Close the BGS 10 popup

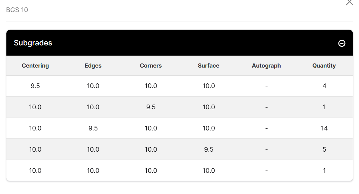pos(349,2)
